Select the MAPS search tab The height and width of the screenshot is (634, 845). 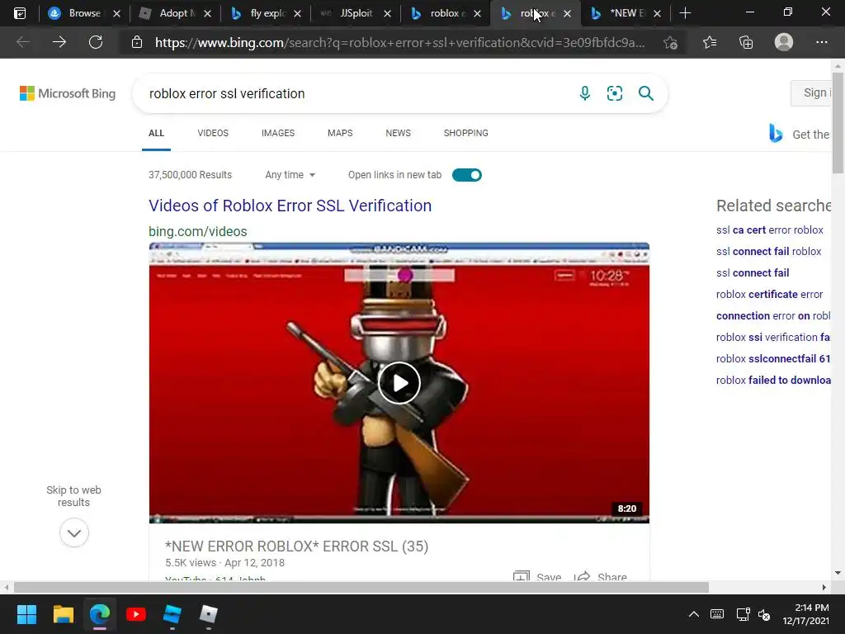340,133
